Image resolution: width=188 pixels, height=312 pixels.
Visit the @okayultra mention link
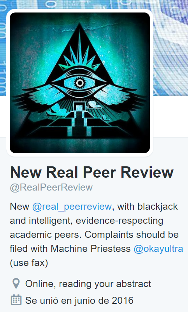158,249
